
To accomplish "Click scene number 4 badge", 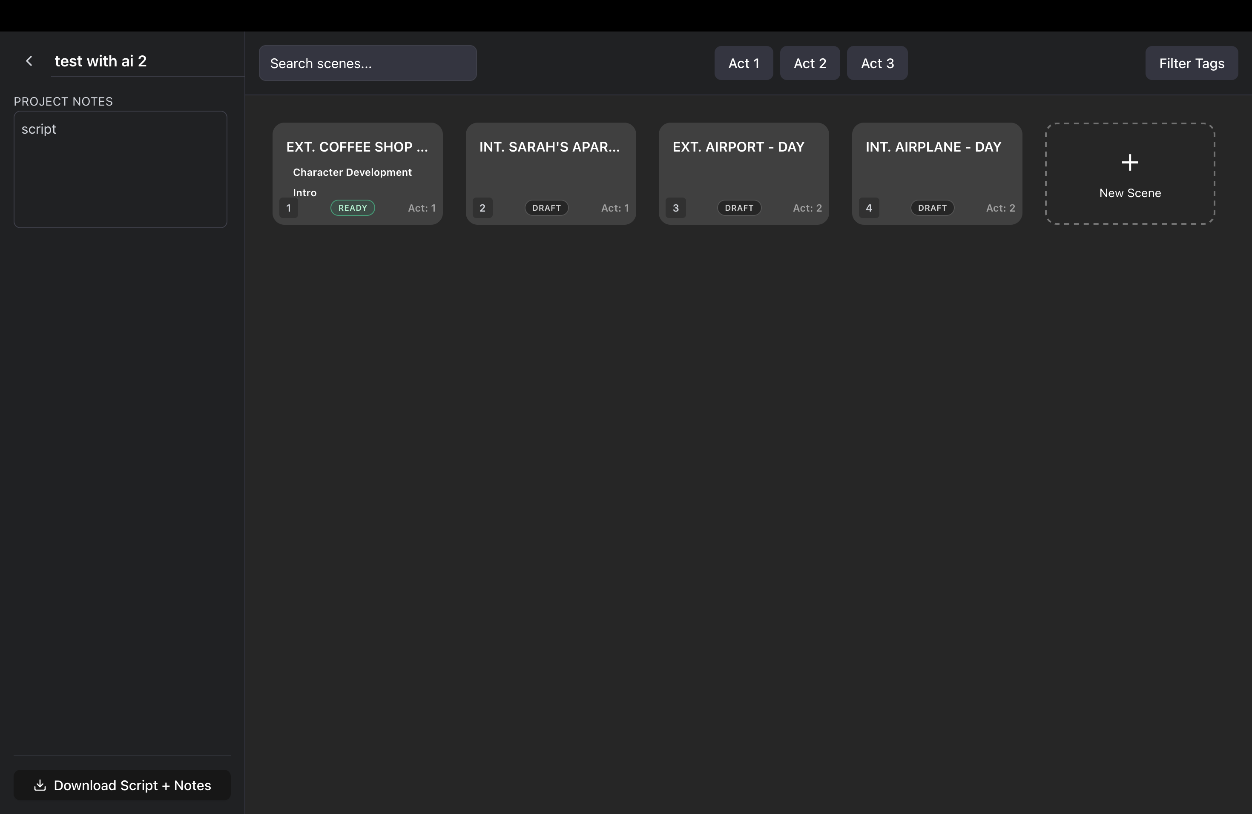I will 868,208.
